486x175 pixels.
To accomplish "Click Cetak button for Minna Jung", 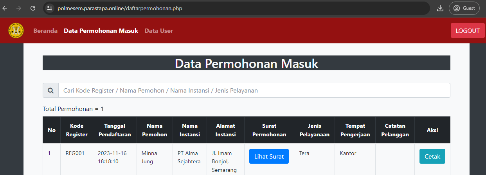I will (432, 156).
